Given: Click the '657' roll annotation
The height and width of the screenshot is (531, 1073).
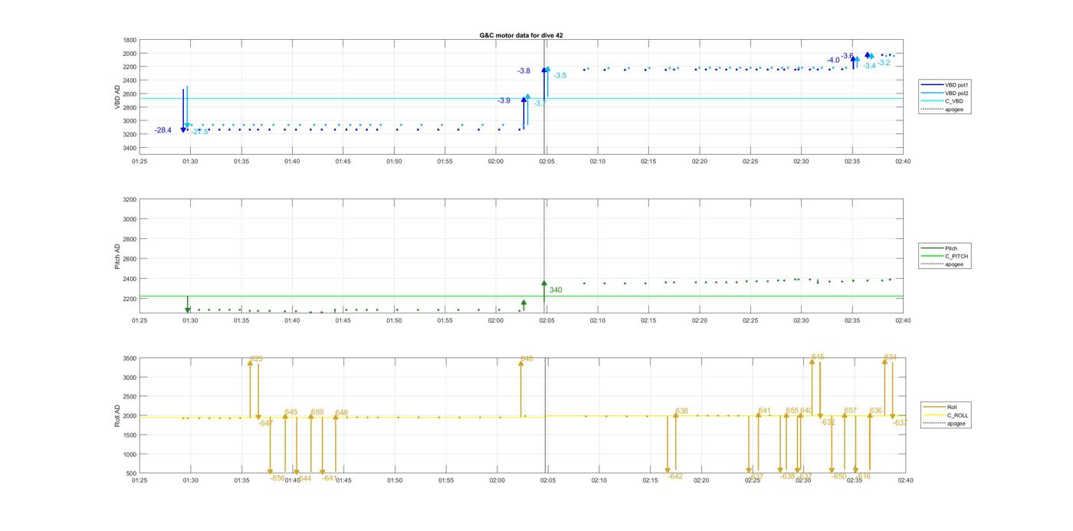Looking at the screenshot, I should pyautogui.click(x=850, y=411).
